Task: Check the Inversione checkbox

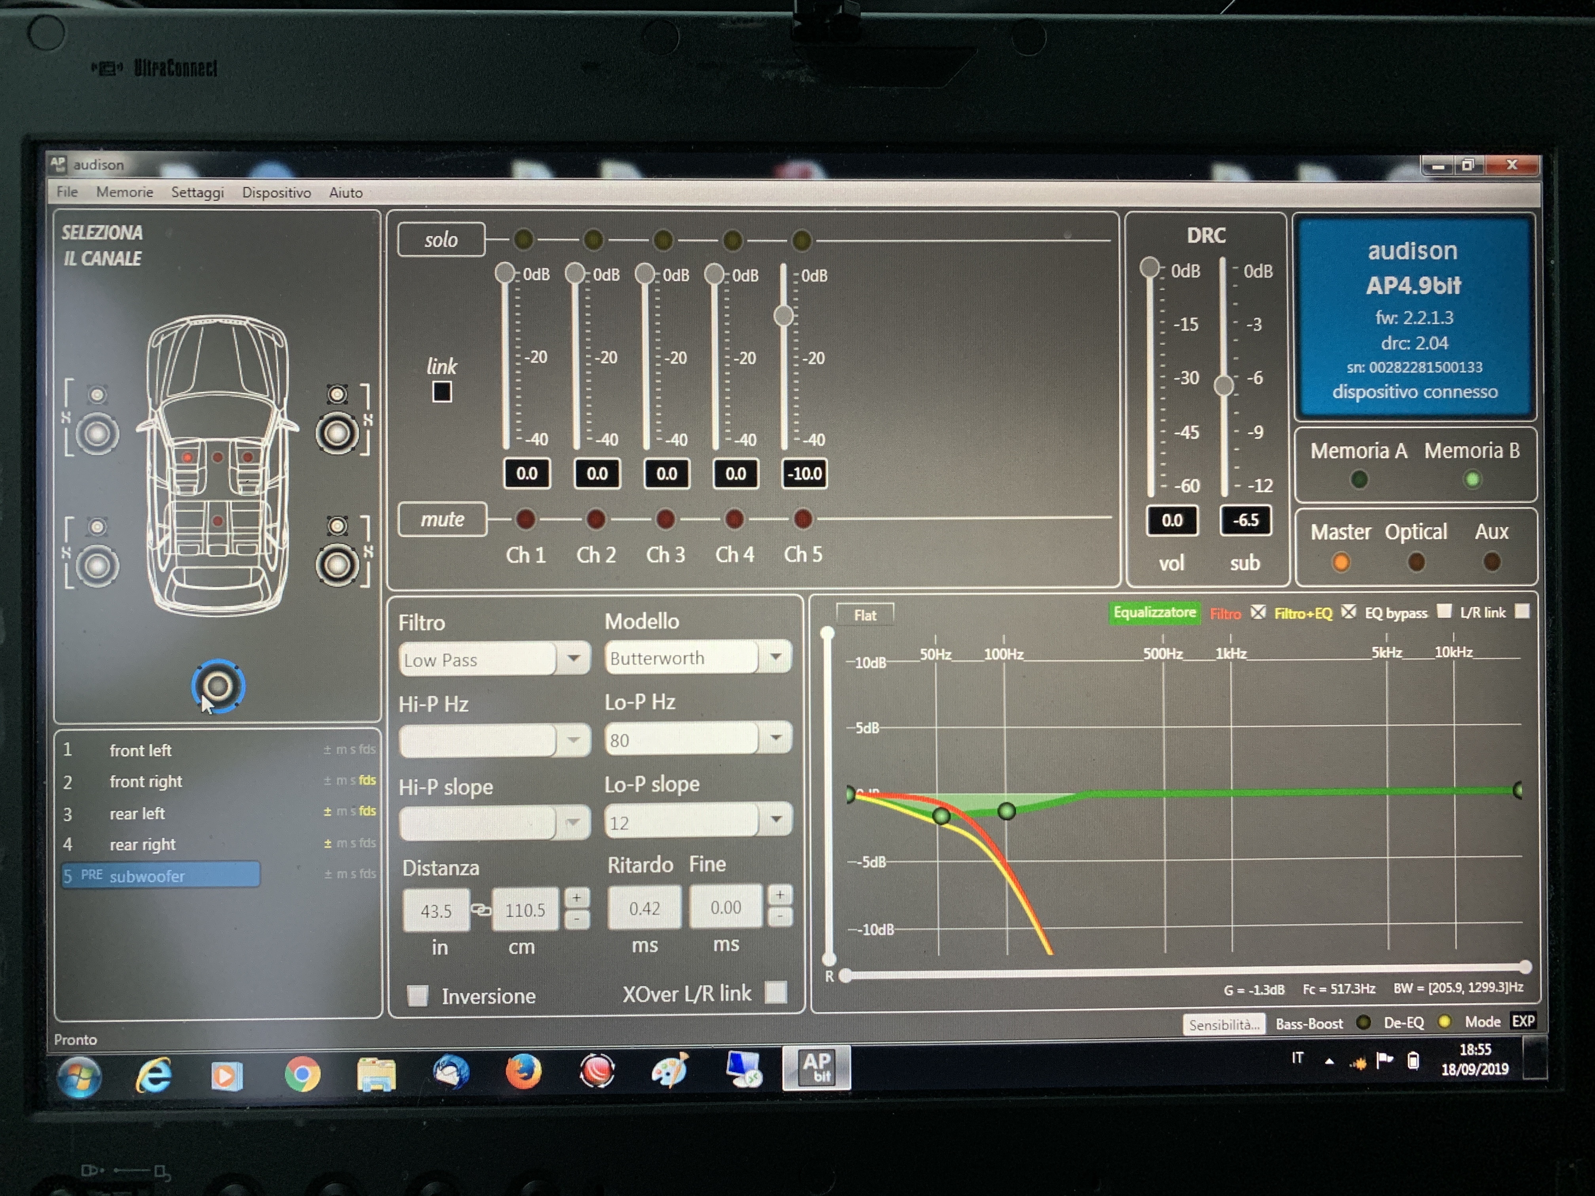Action: coord(417,995)
